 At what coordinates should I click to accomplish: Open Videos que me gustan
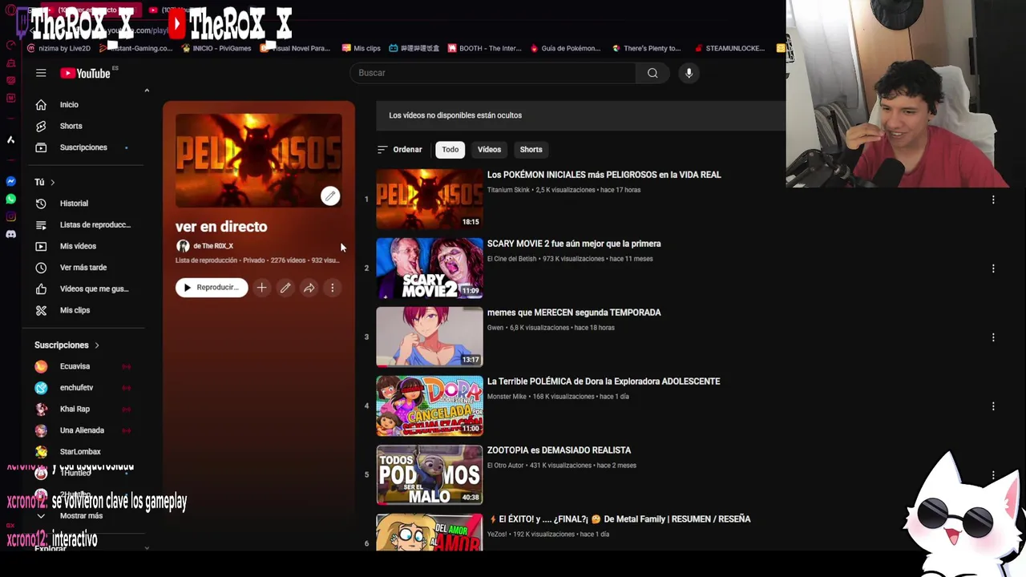(x=94, y=288)
